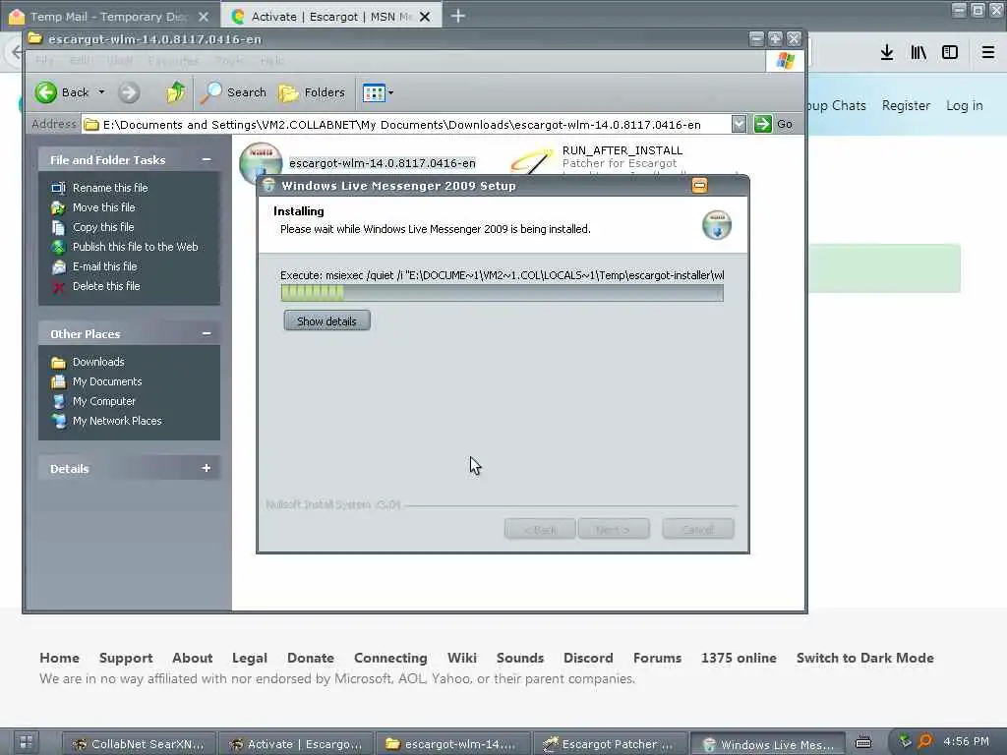Open My Documents from Other Places
This screenshot has width=1007, height=755.
click(106, 381)
